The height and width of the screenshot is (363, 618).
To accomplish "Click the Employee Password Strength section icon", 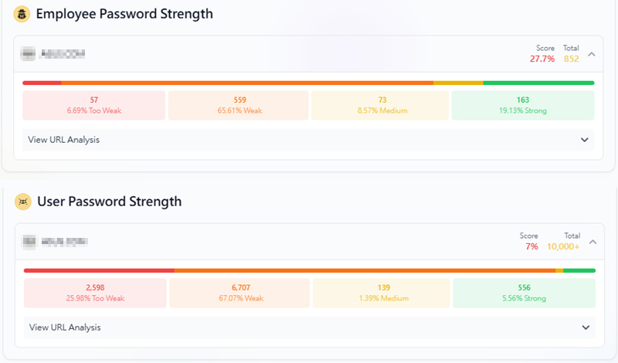I will tap(22, 14).
